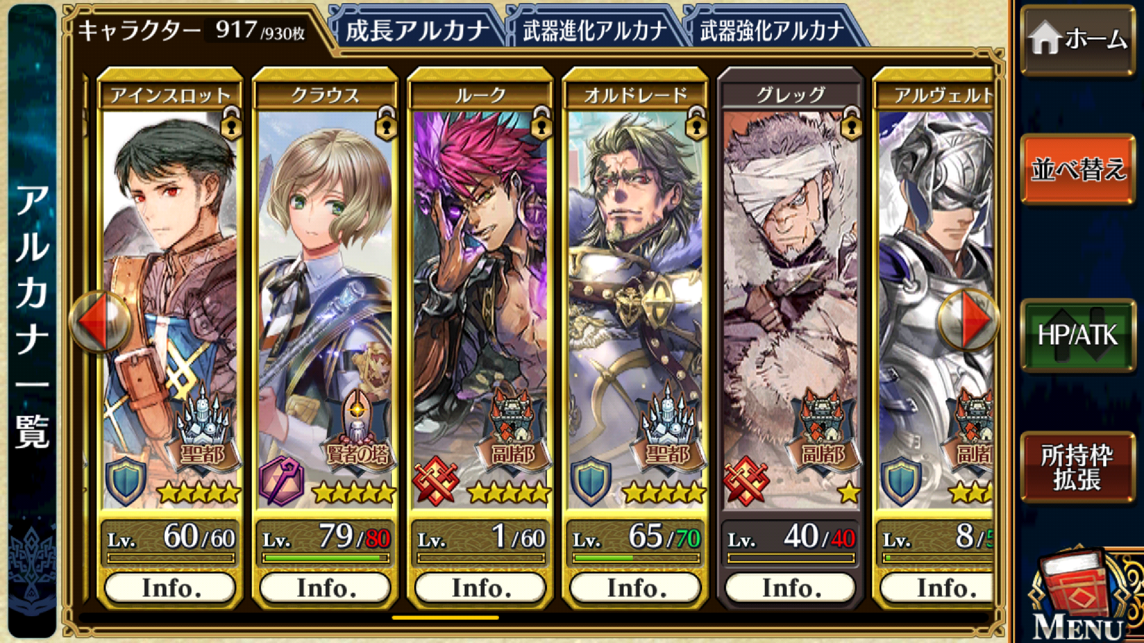Tap the 所持枠拡張 button
This screenshot has height=643, width=1144.
(x=1078, y=467)
